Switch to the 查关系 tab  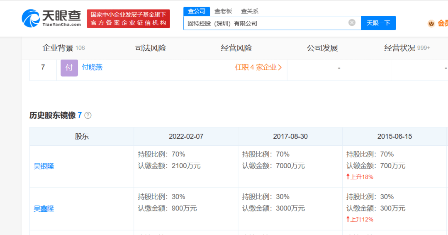250,11
